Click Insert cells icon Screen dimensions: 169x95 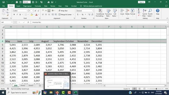tap(122, 11)
